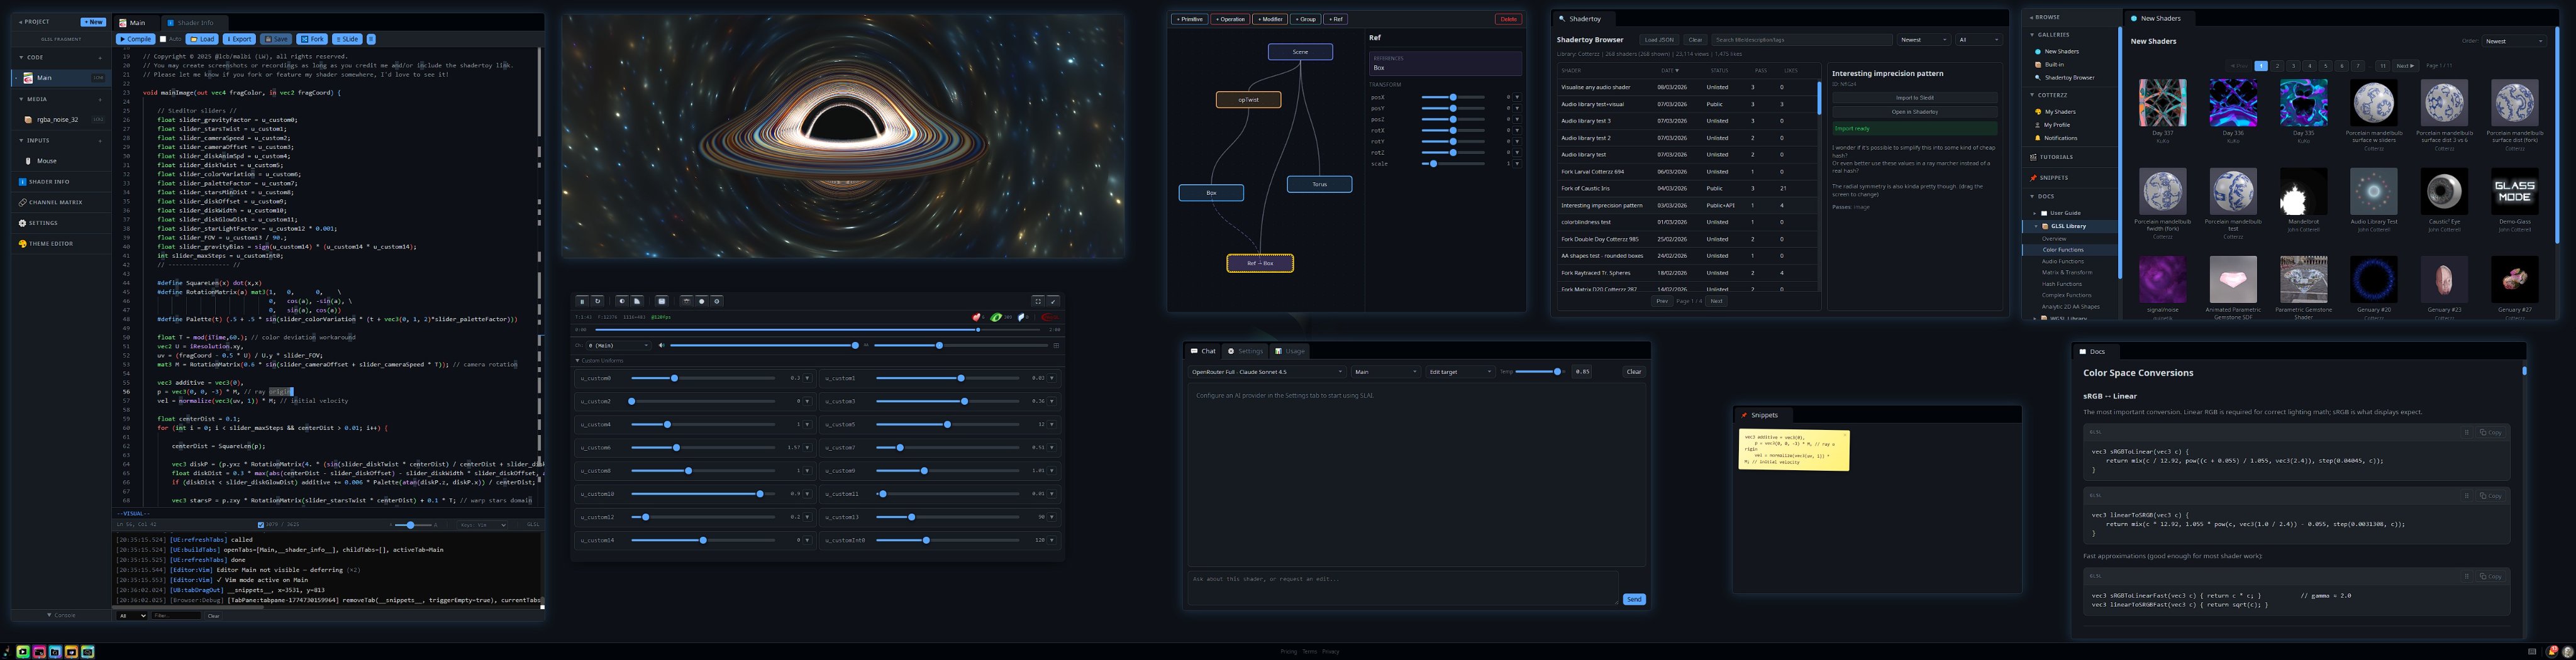The width and height of the screenshot is (2576, 660).
Task: Adjust the posX transform slider
Action: [x=1453, y=97]
